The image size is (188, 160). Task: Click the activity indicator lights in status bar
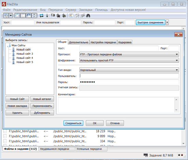[180, 155]
